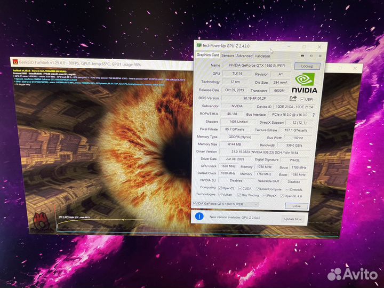Click the blue info icon in update bar
Screen dimensions: 384x288
(199, 216)
